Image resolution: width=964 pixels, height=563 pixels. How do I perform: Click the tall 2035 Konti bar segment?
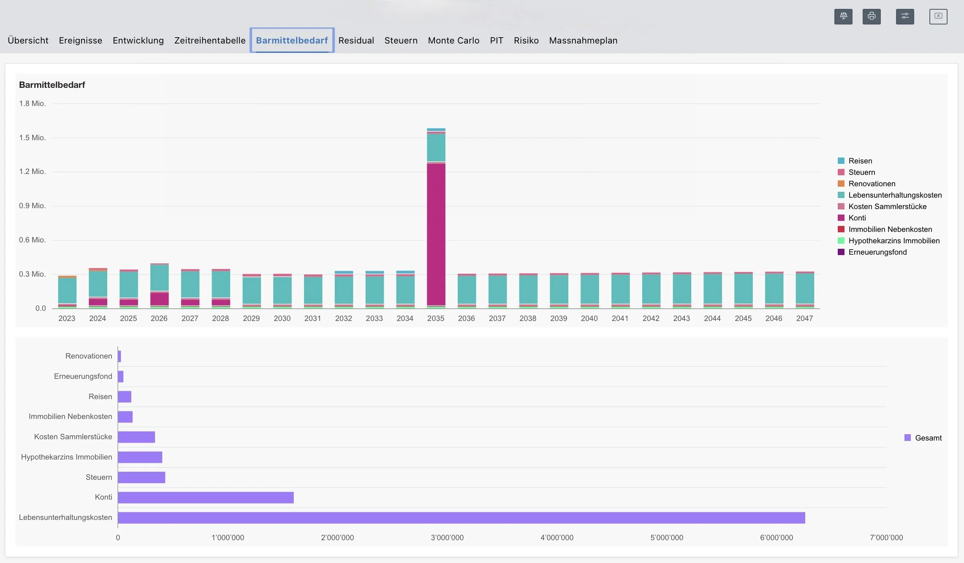pos(436,234)
